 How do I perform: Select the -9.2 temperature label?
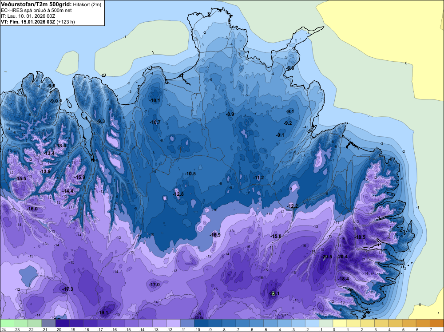pyautogui.click(x=288, y=123)
